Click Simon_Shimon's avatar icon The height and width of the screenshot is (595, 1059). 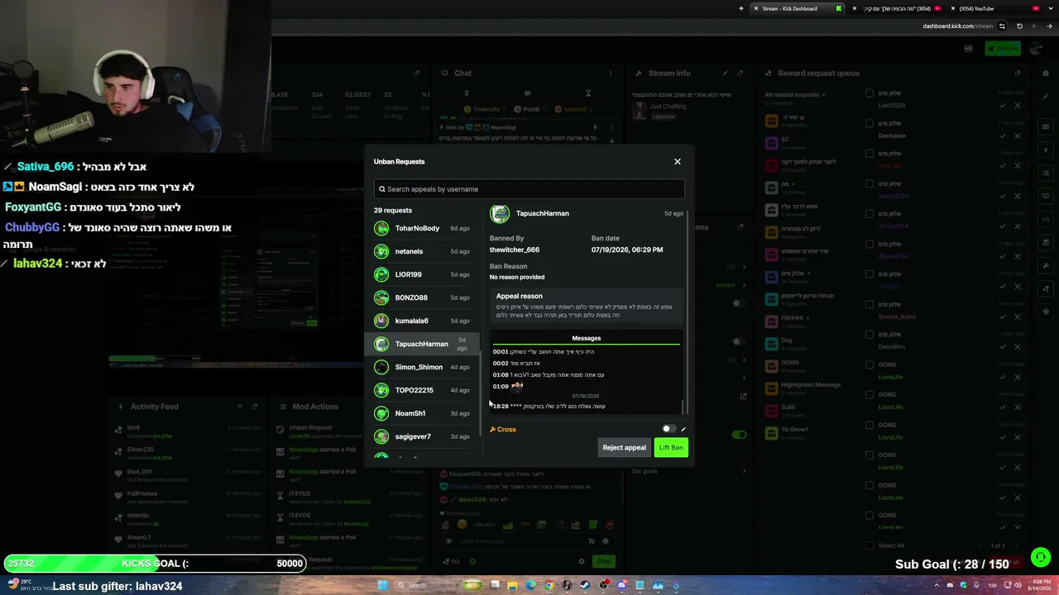(381, 367)
